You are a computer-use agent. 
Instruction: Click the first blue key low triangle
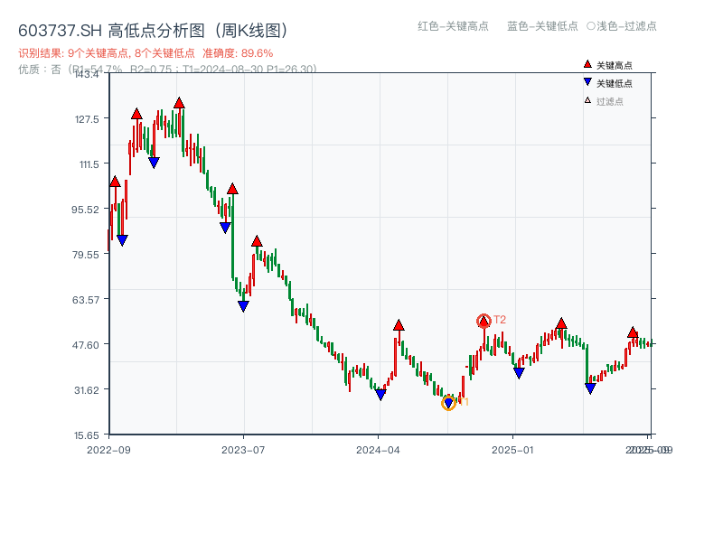tap(122, 240)
